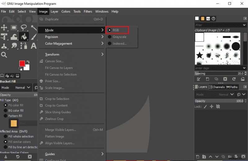248x161 pixels.
Task: Open the Filters menu
Action: click(88, 11)
